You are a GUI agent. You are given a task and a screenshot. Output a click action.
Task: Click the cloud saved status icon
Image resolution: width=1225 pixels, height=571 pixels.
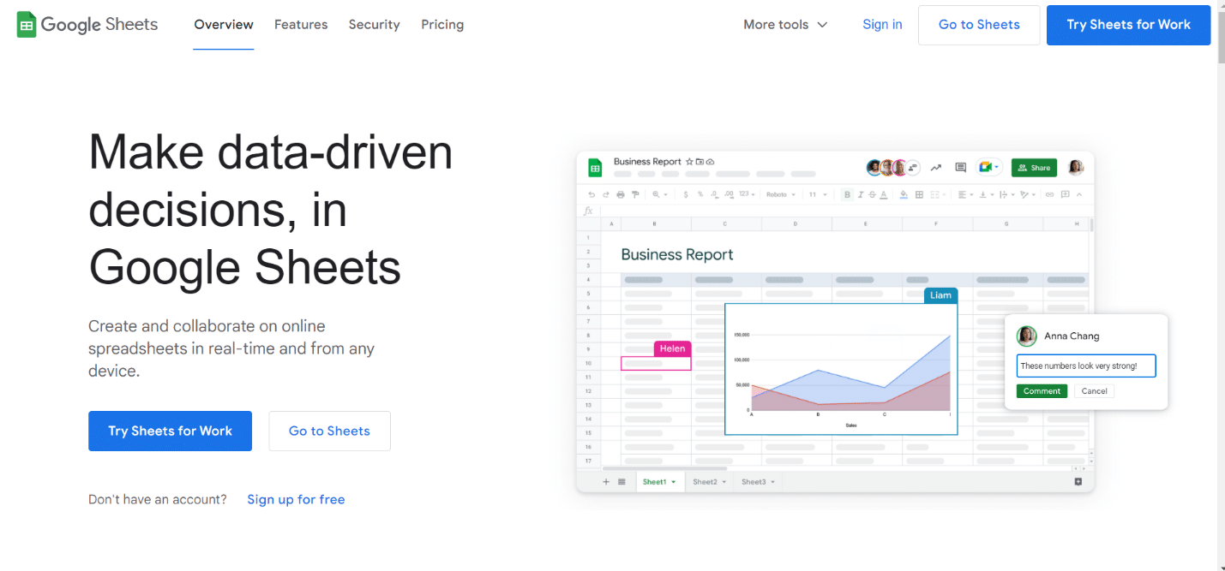(x=710, y=162)
